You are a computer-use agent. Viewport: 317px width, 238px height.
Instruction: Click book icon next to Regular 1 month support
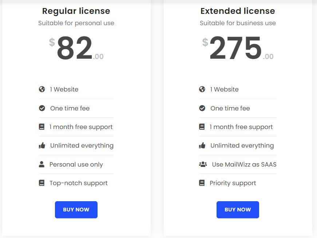click(41, 127)
